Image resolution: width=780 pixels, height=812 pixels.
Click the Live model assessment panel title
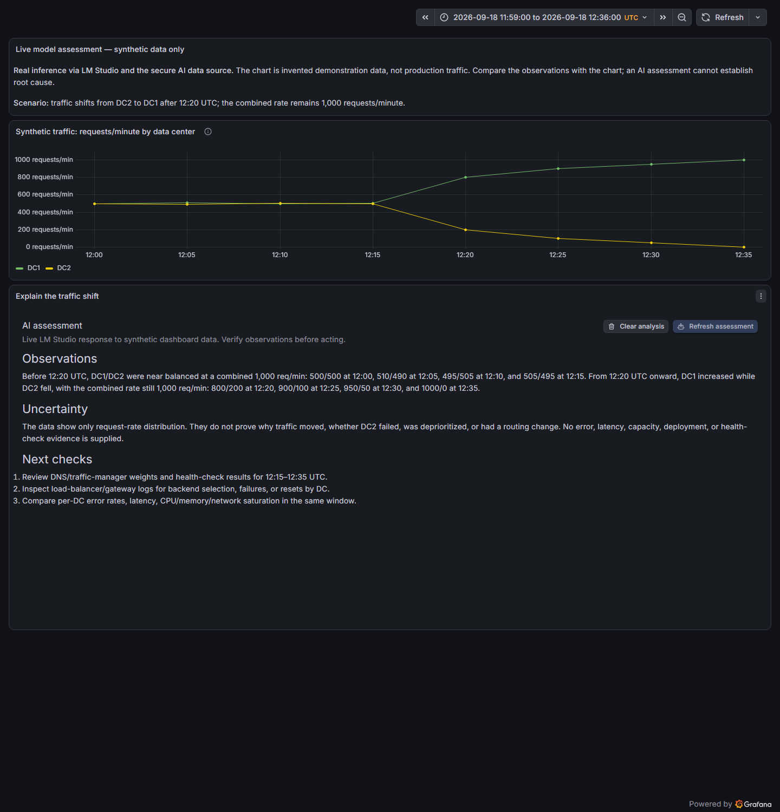coord(100,49)
